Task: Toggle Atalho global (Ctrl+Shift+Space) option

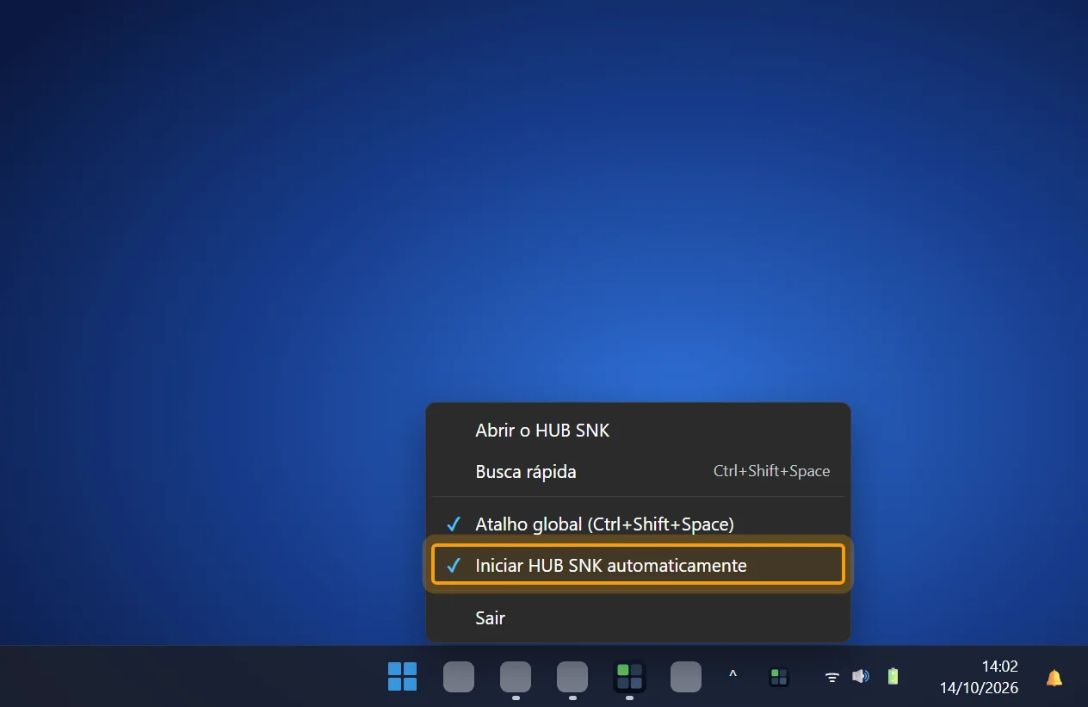Action: click(x=638, y=524)
